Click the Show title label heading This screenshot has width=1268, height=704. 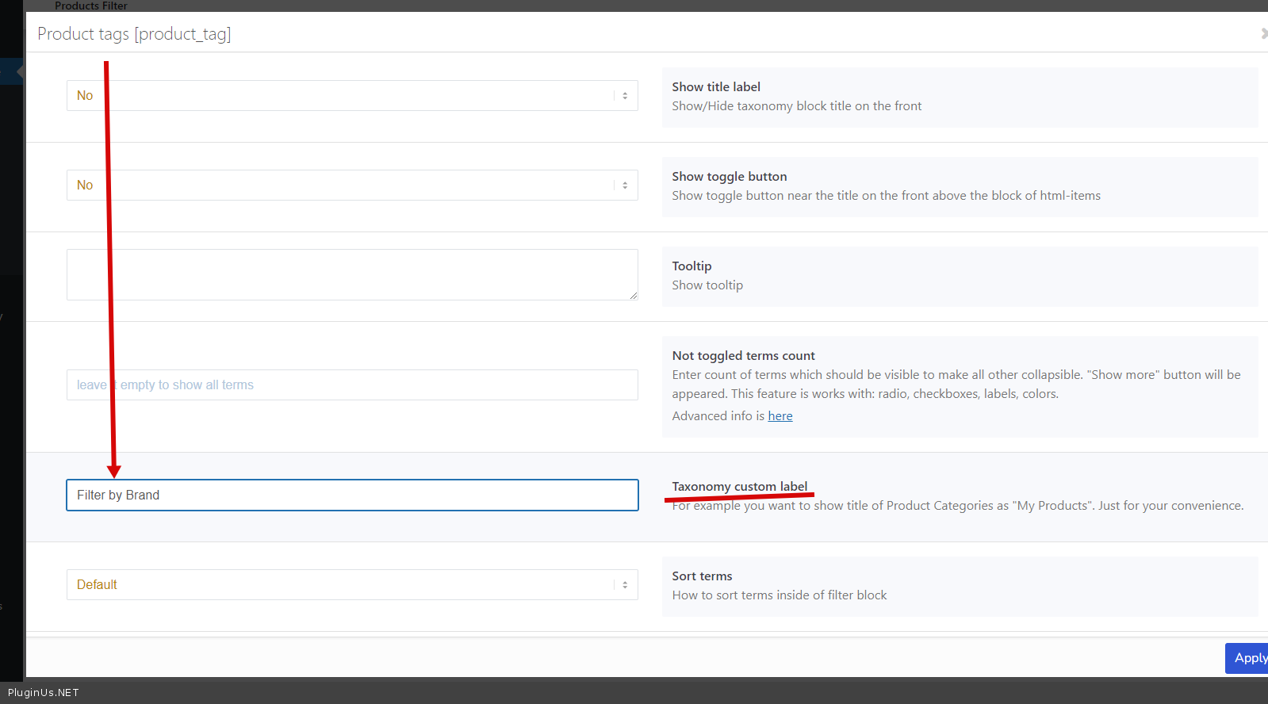(x=715, y=87)
